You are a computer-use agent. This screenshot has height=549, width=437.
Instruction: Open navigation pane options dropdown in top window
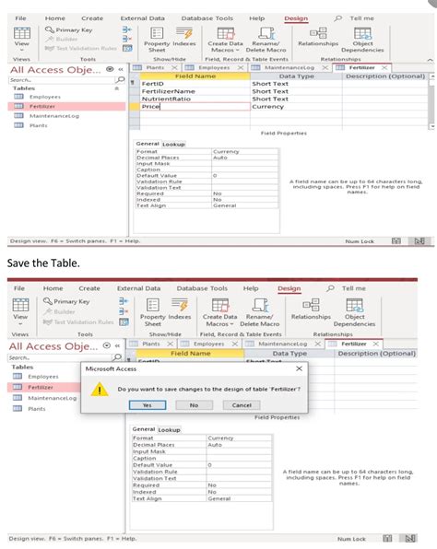(x=110, y=69)
